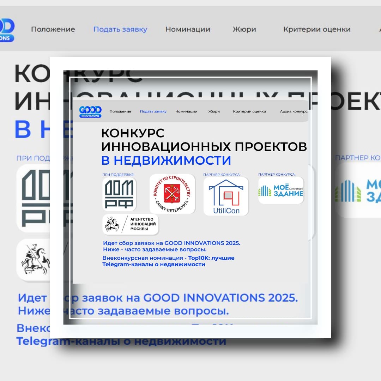
Task: Click large background text заявок на GOOD INNOVATIONS 2025
Action: [190, 298]
